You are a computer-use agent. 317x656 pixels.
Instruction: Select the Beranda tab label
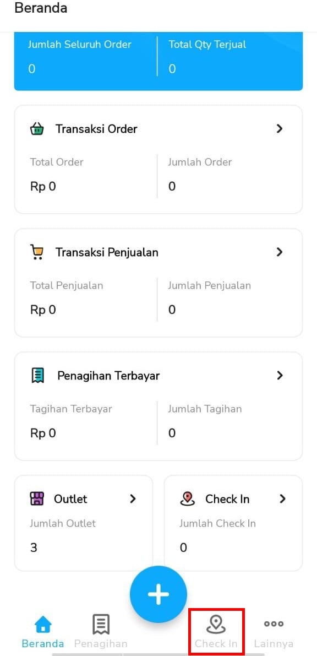tap(43, 643)
